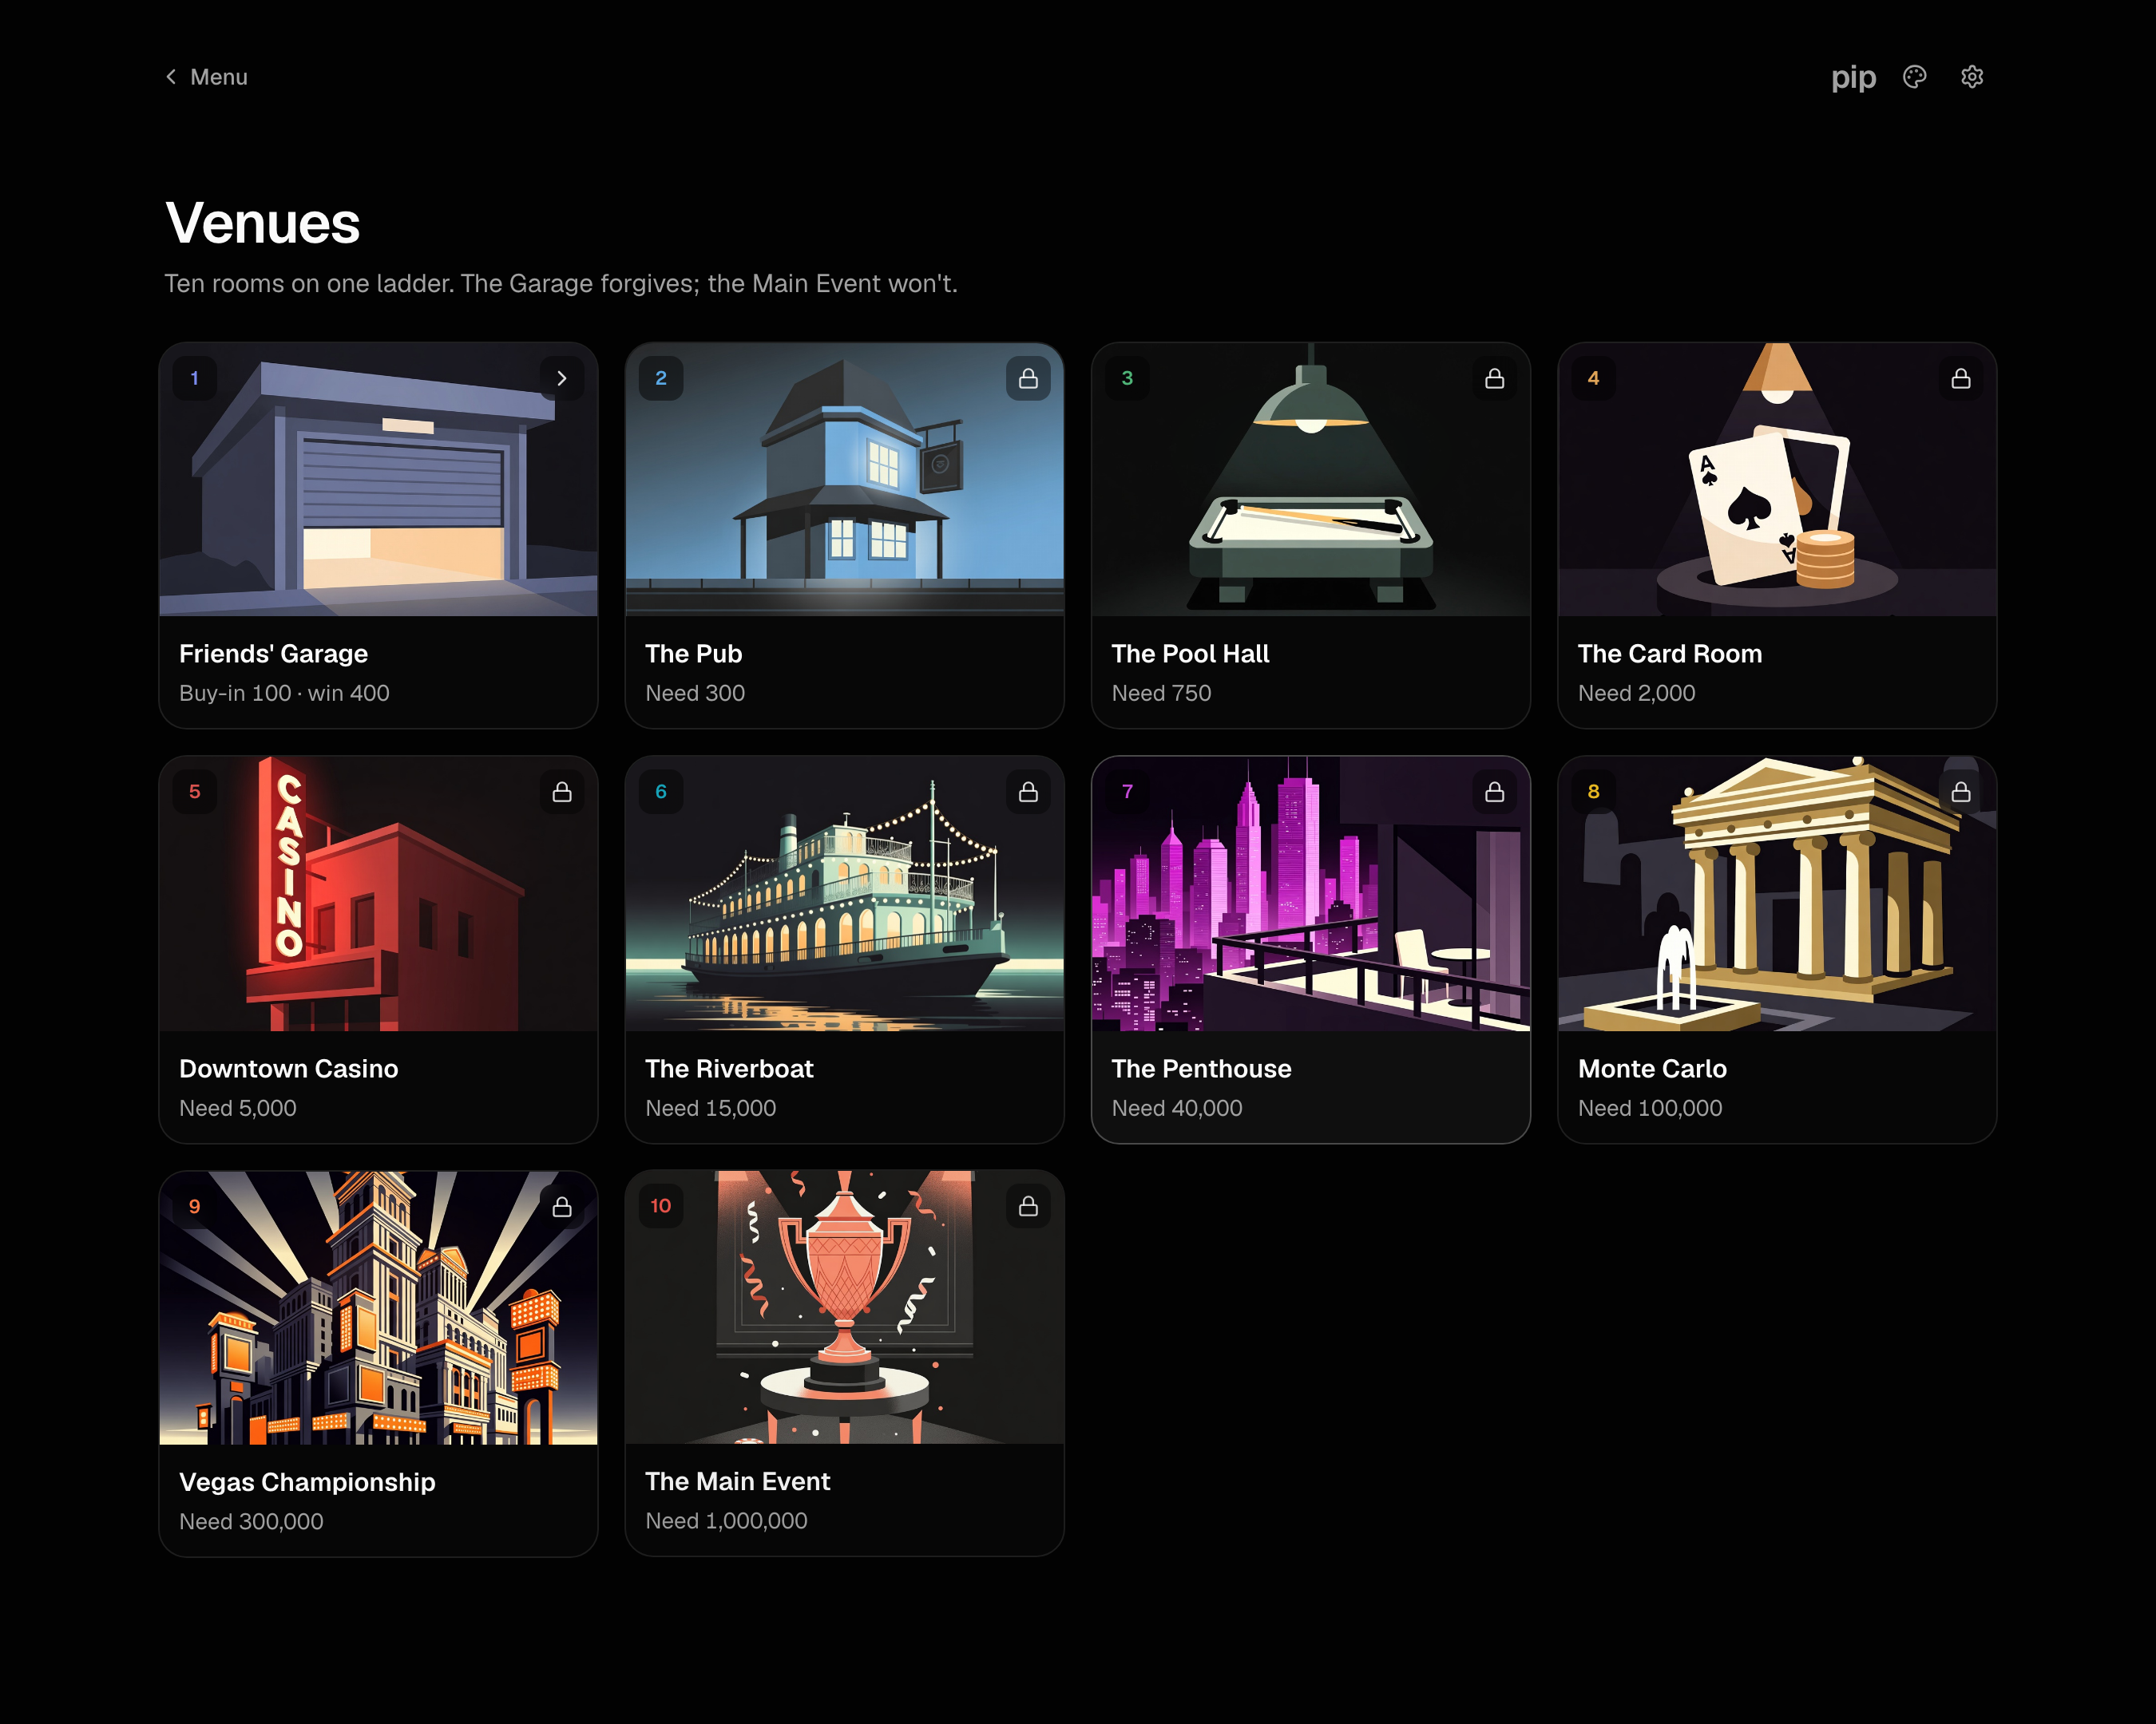Click the number 1 badge on Friends' Garage
This screenshot has height=1724, width=2156.
(195, 379)
